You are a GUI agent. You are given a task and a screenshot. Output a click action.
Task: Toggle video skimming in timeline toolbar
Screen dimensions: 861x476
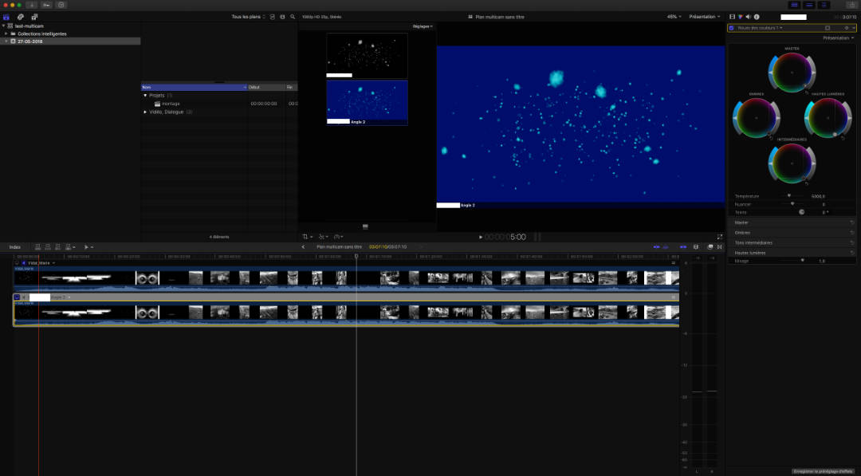[x=656, y=247]
